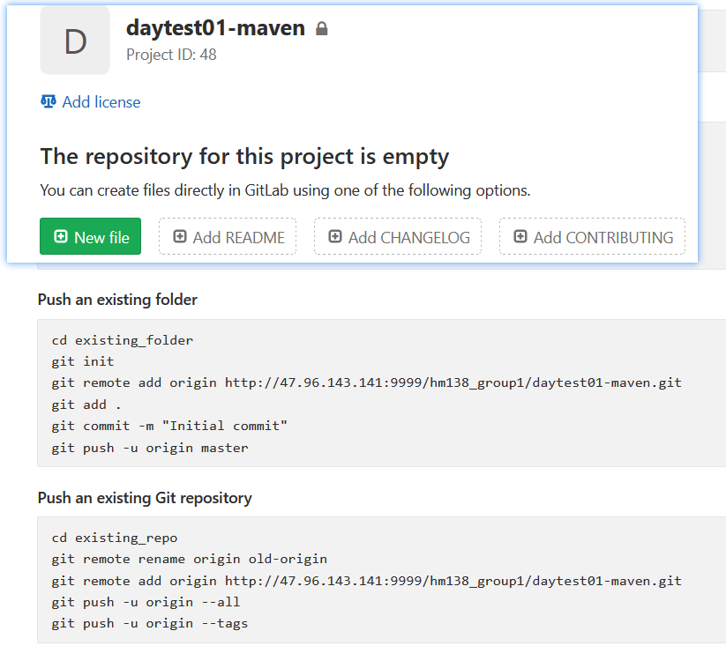Click the 'Push an existing folder' heading
Screen dimensions: 726x646
point(117,300)
